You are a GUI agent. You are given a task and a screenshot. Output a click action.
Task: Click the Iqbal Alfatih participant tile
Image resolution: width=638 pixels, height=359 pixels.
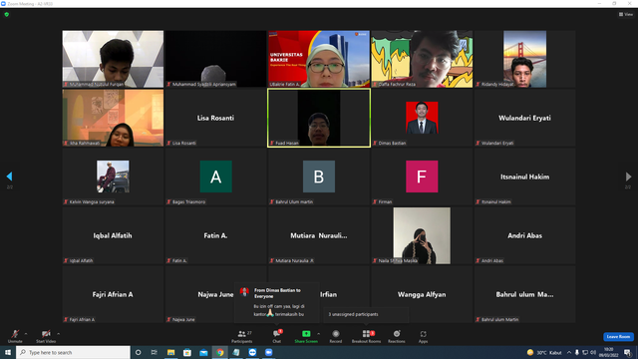pyautogui.click(x=113, y=235)
